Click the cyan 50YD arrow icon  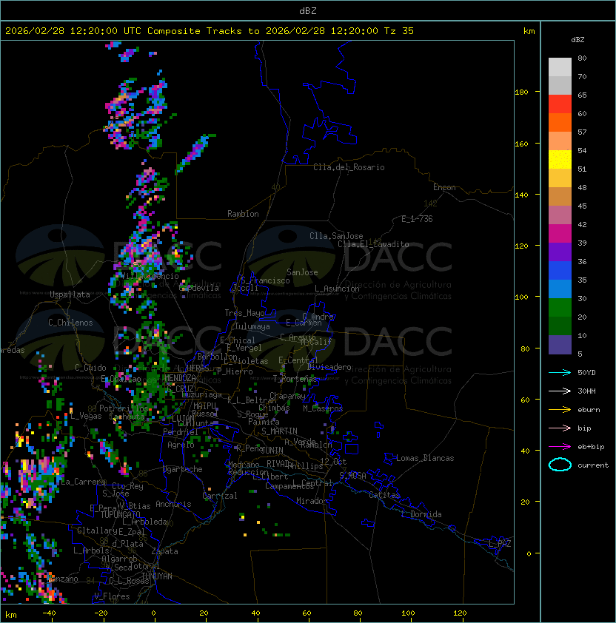[560, 373]
